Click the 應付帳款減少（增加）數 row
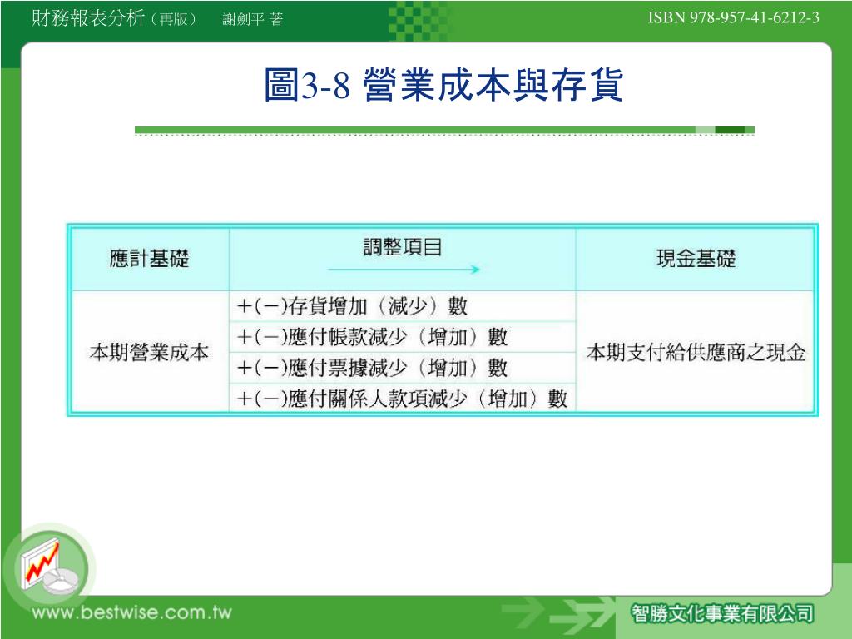Screen dimensions: 852x639 [x=403, y=337]
